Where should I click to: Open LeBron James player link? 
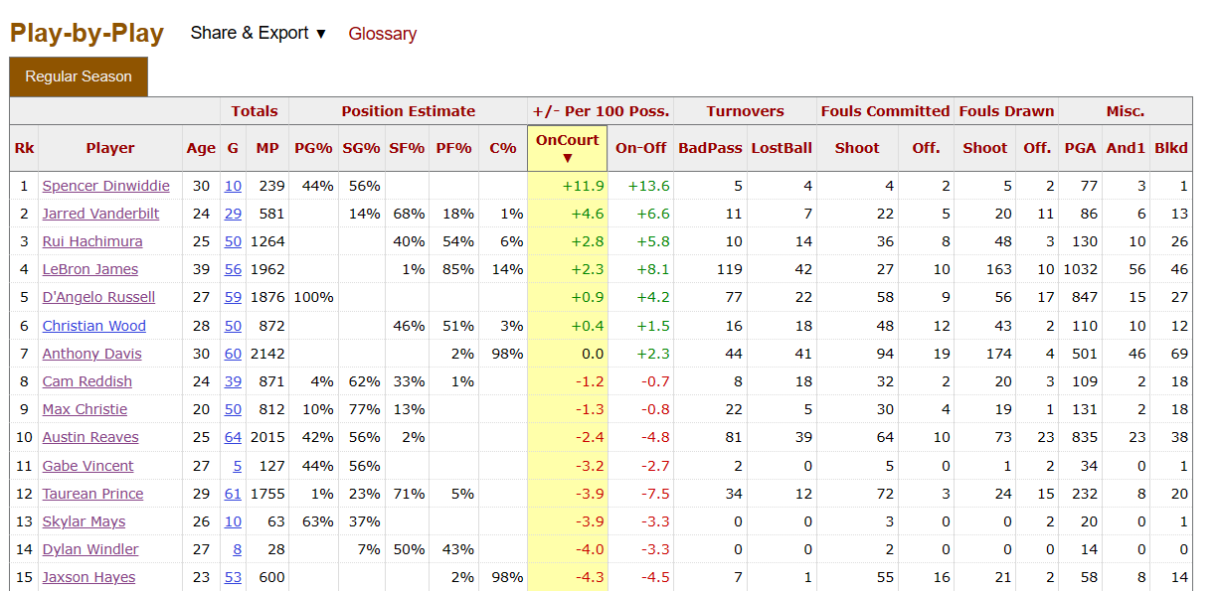tap(89, 269)
